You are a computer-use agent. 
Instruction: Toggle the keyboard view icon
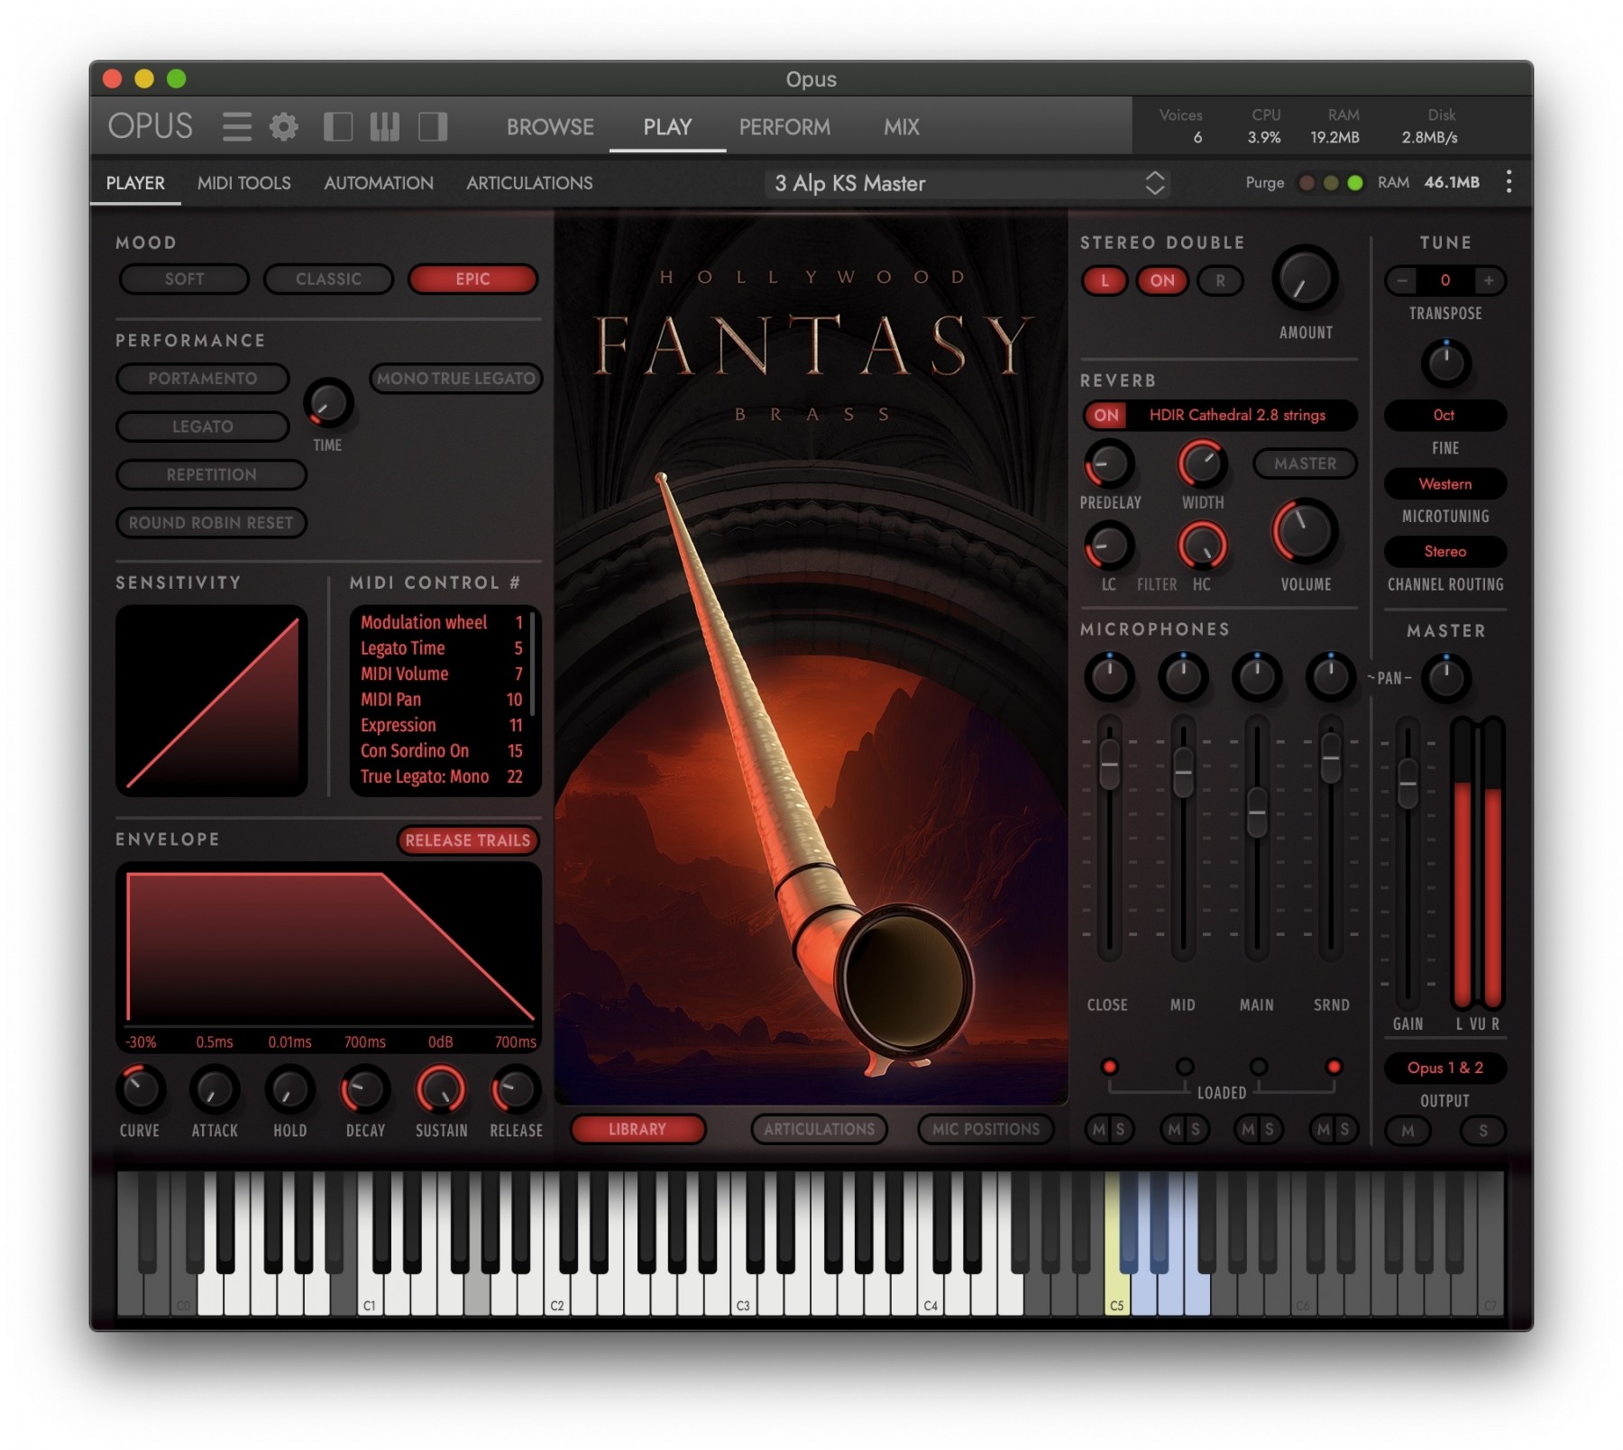[x=385, y=126]
